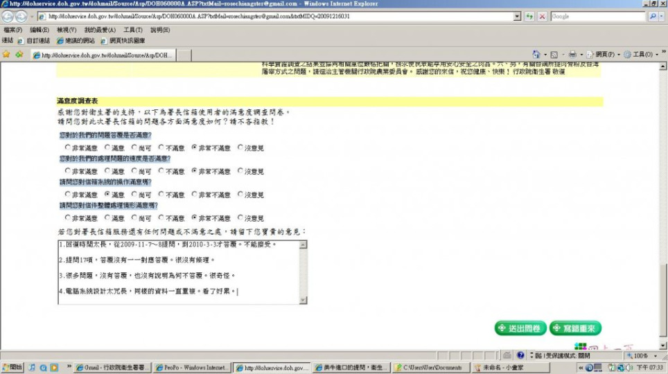Select 非常滿意 for the first question

click(67, 148)
